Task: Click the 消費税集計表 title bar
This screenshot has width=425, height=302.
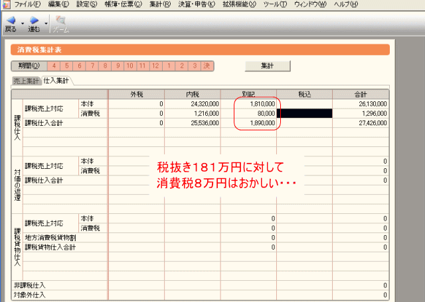Action: [x=200, y=50]
